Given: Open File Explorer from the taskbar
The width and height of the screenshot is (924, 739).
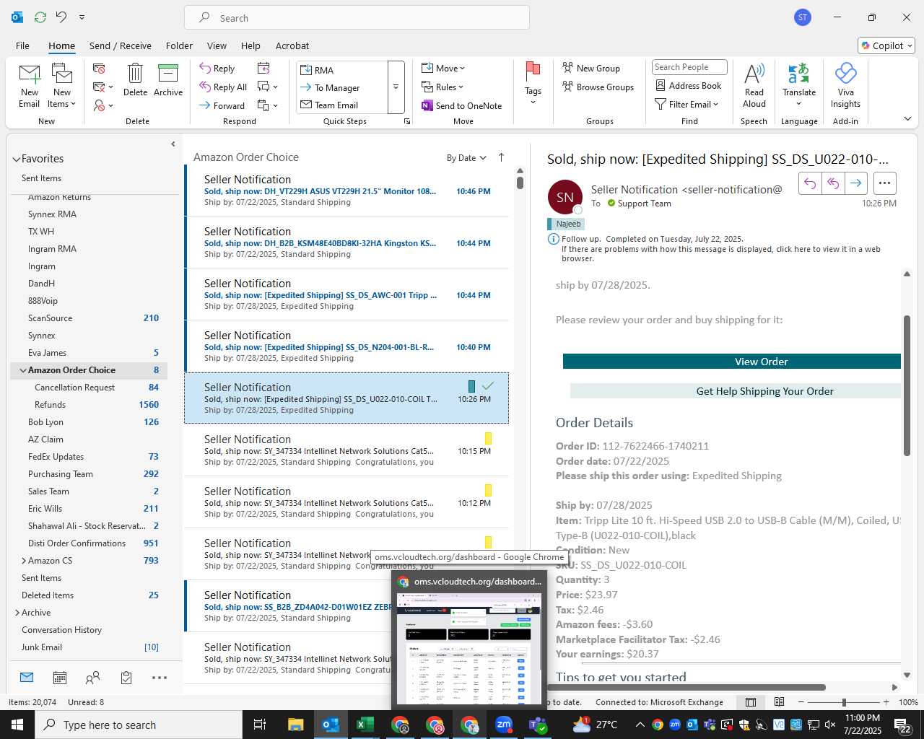Looking at the screenshot, I should coord(296,725).
